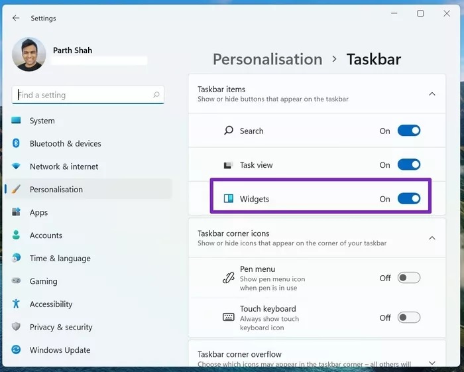Expand the Taskbar corner overflow section
Screen dimensions: 464x372
(432, 362)
